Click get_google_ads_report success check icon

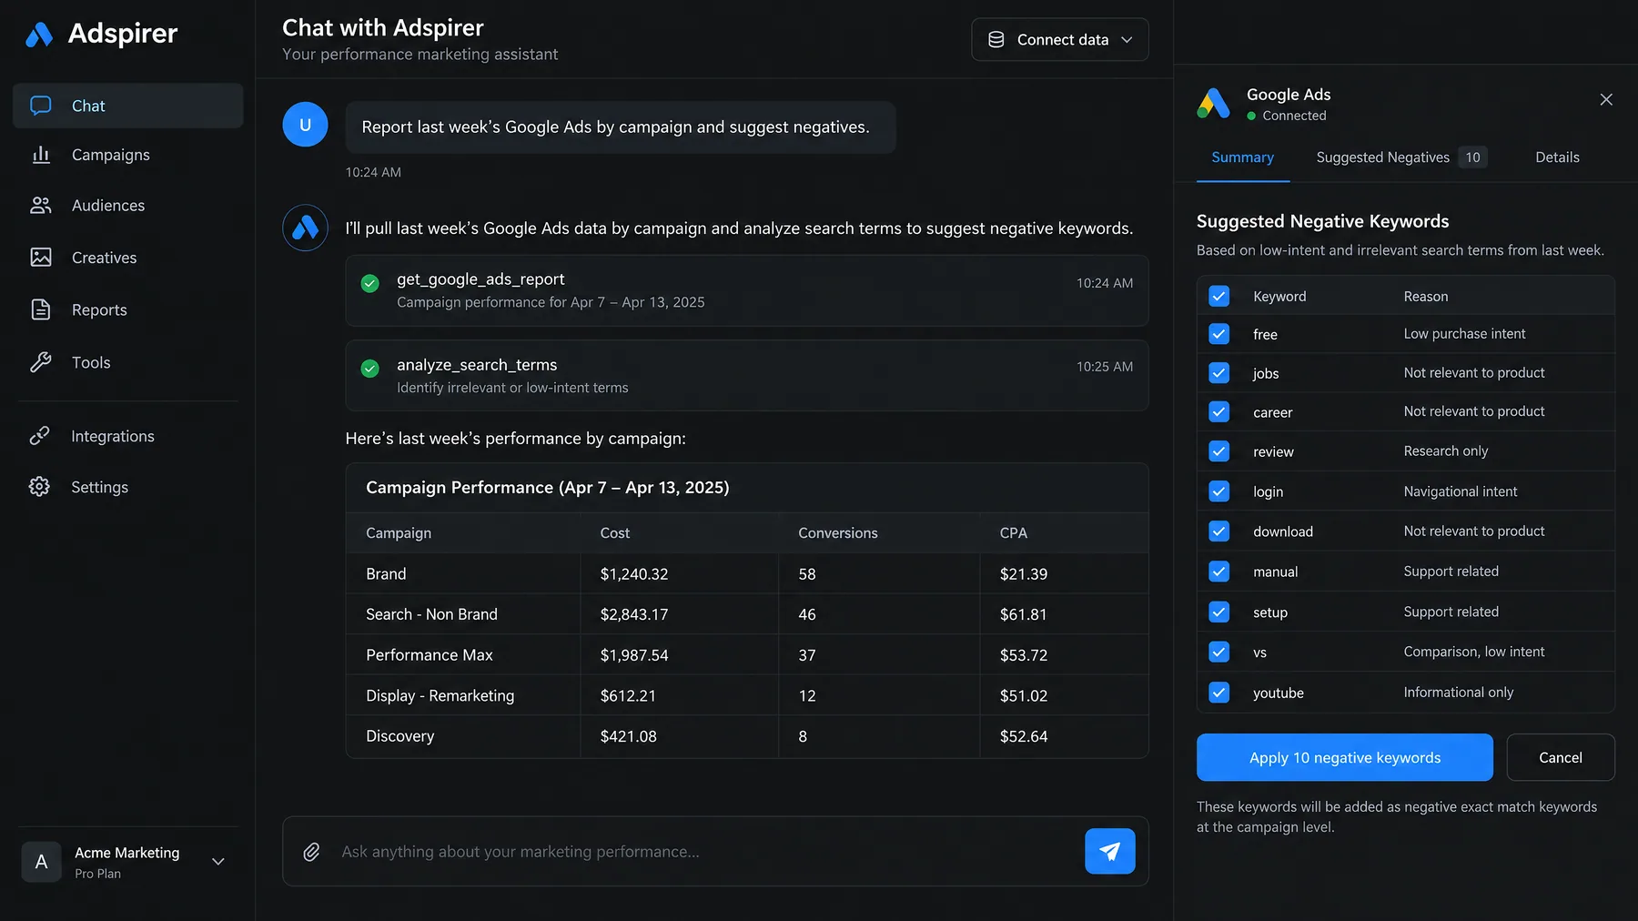tap(369, 284)
